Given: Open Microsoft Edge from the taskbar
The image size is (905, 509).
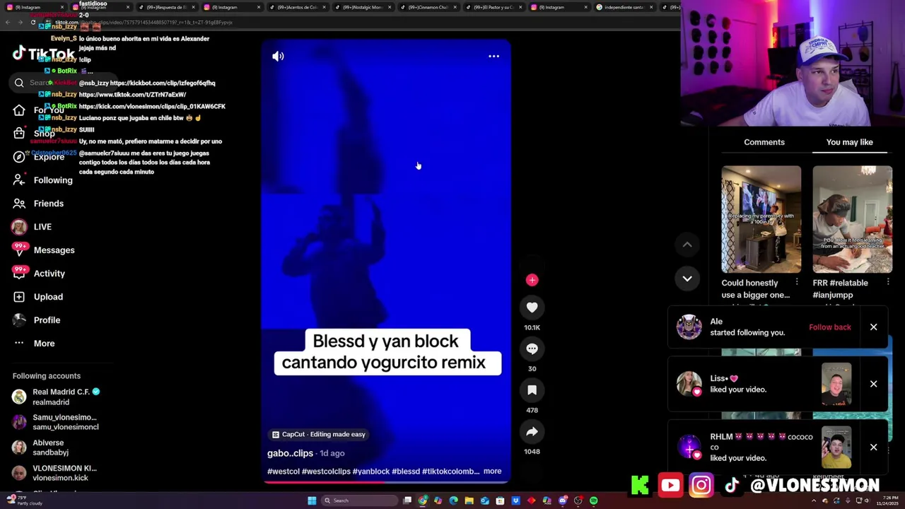Looking at the screenshot, I should [453, 501].
